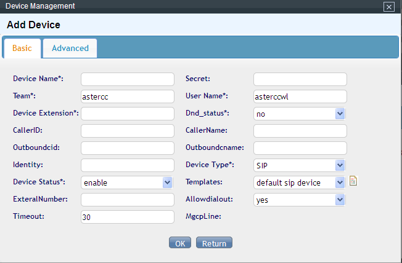The image size is (402, 263).
Task: Click the Return button
Action: pyautogui.click(x=214, y=243)
